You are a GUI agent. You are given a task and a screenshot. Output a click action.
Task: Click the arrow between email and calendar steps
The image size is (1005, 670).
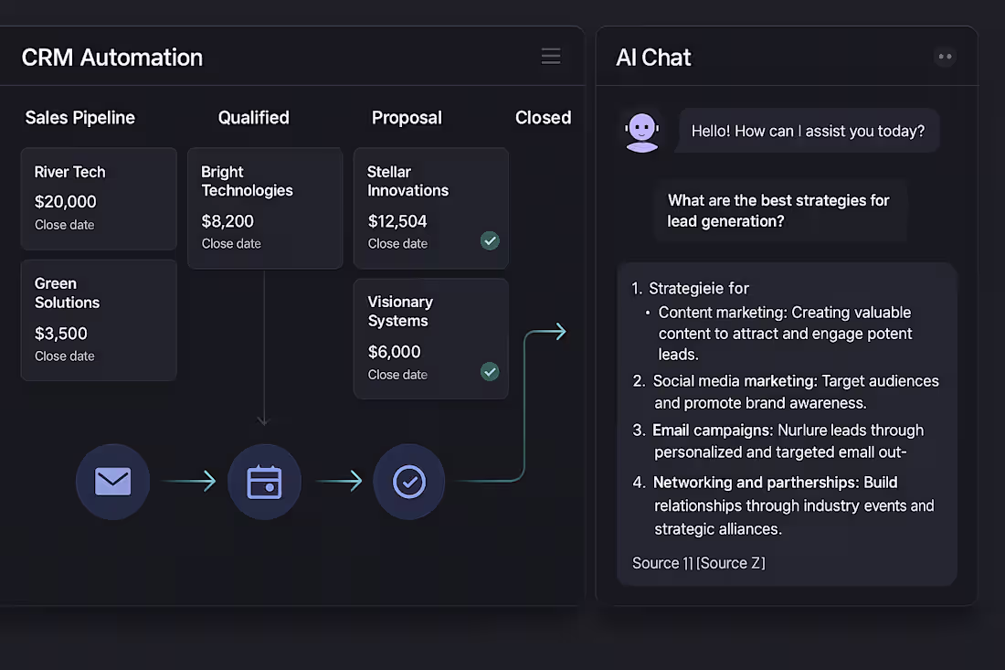click(188, 482)
